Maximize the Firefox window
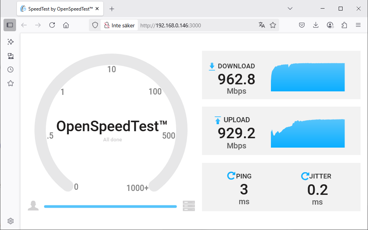Image resolution: width=368 pixels, height=230 pixels. click(341, 9)
